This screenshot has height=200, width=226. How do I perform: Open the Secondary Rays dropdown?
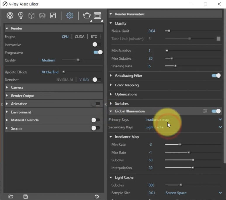(184, 127)
